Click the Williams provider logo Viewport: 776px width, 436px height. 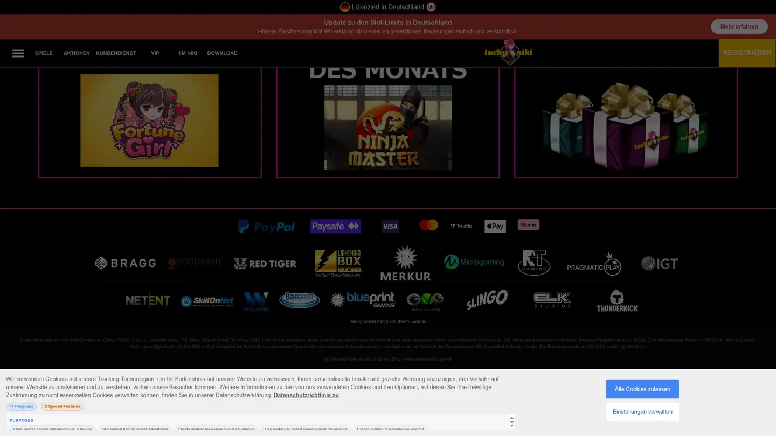coord(256,301)
